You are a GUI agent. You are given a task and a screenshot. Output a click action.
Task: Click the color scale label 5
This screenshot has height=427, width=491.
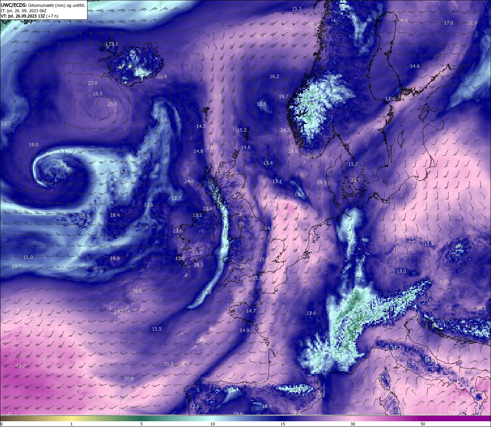(142, 424)
